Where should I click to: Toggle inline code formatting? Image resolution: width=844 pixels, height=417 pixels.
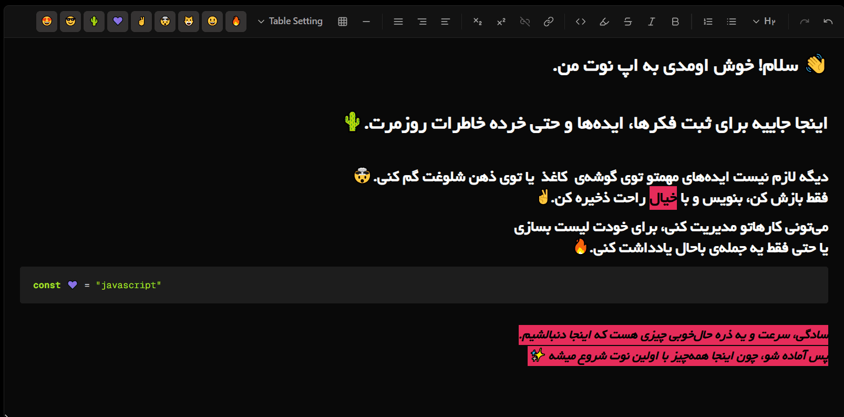pos(581,22)
